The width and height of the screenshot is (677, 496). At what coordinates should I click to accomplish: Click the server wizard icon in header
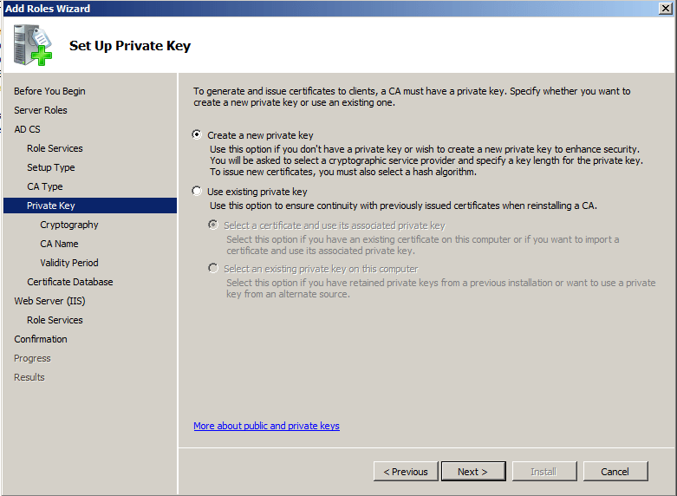click(33, 45)
